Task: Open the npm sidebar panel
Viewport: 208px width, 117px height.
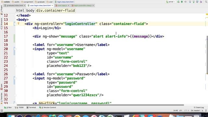Action: [1, 87]
